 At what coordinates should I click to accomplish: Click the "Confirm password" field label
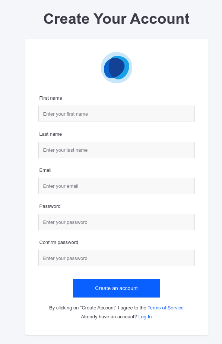click(x=59, y=242)
